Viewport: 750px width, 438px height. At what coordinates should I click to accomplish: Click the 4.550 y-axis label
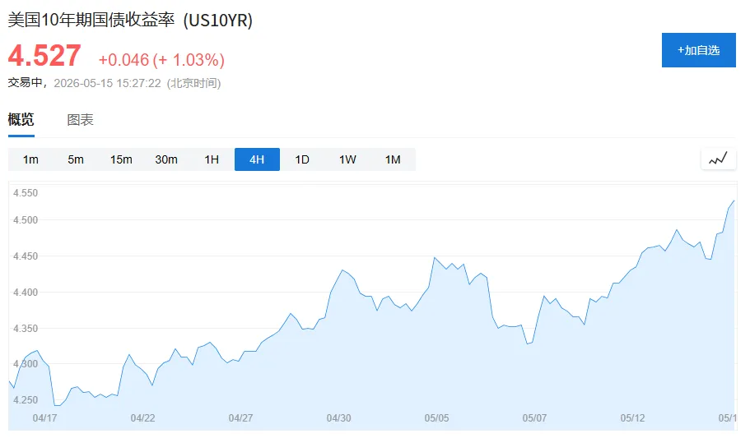(x=26, y=193)
